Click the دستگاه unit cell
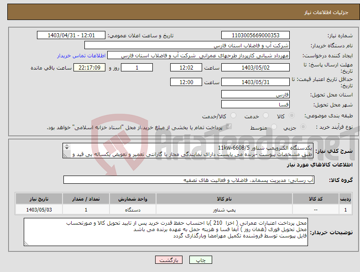This screenshot has width=360, height=272. tap(133, 210)
